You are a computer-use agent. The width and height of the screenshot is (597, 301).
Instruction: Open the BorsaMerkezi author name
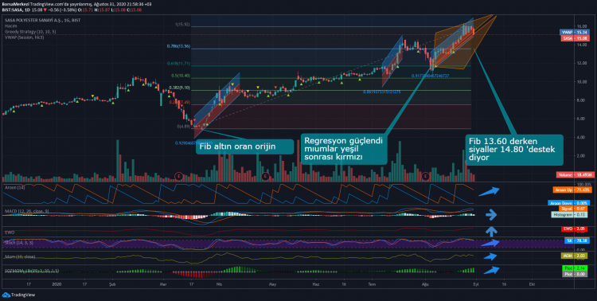pyautogui.click(x=15, y=4)
